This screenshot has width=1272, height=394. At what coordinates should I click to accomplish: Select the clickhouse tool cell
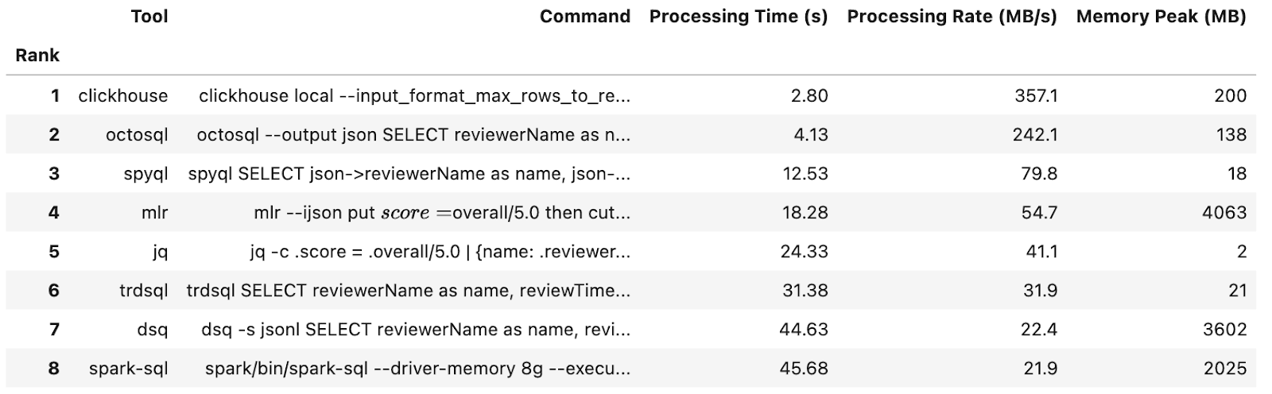pyautogui.click(x=123, y=96)
